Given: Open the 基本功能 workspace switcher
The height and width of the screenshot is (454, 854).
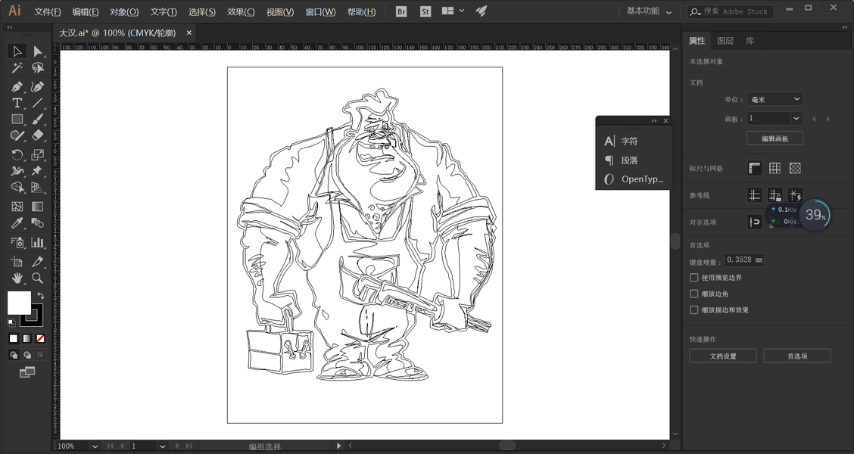Looking at the screenshot, I should pyautogui.click(x=649, y=11).
